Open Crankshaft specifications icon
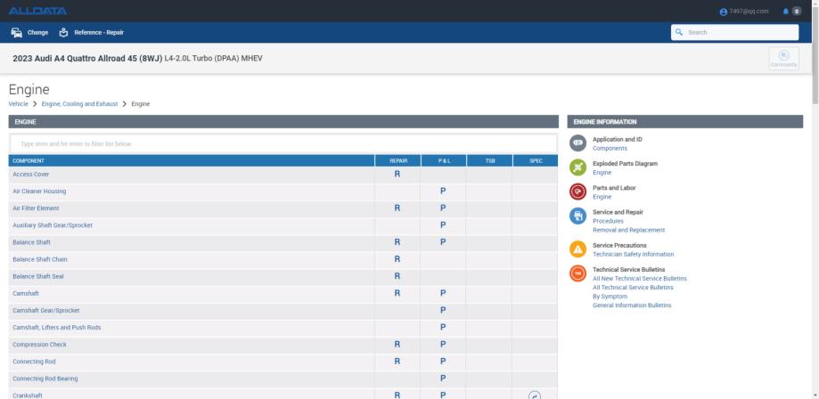 [x=535, y=395]
